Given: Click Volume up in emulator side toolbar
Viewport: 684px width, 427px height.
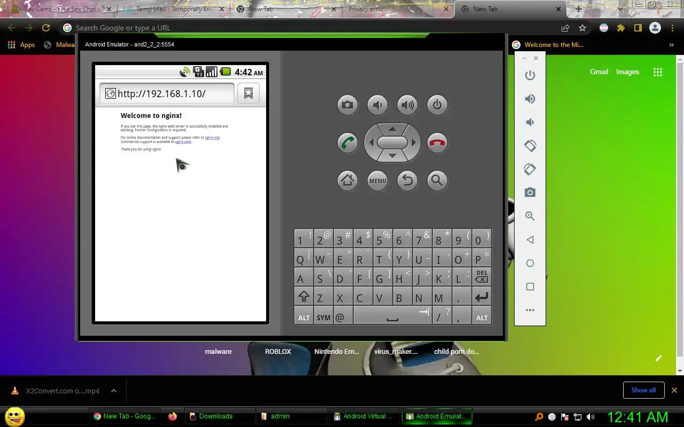Looking at the screenshot, I should pos(530,99).
